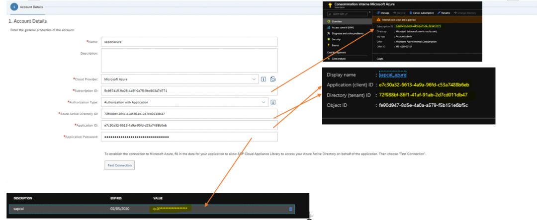Click the Overview icon in Azure sidebar

329,21
